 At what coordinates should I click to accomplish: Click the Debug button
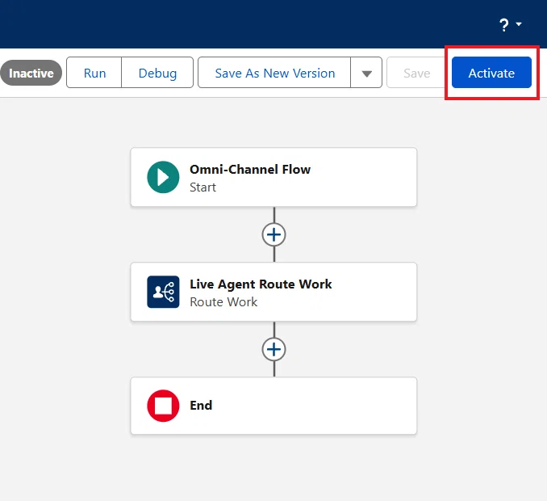pyautogui.click(x=157, y=73)
